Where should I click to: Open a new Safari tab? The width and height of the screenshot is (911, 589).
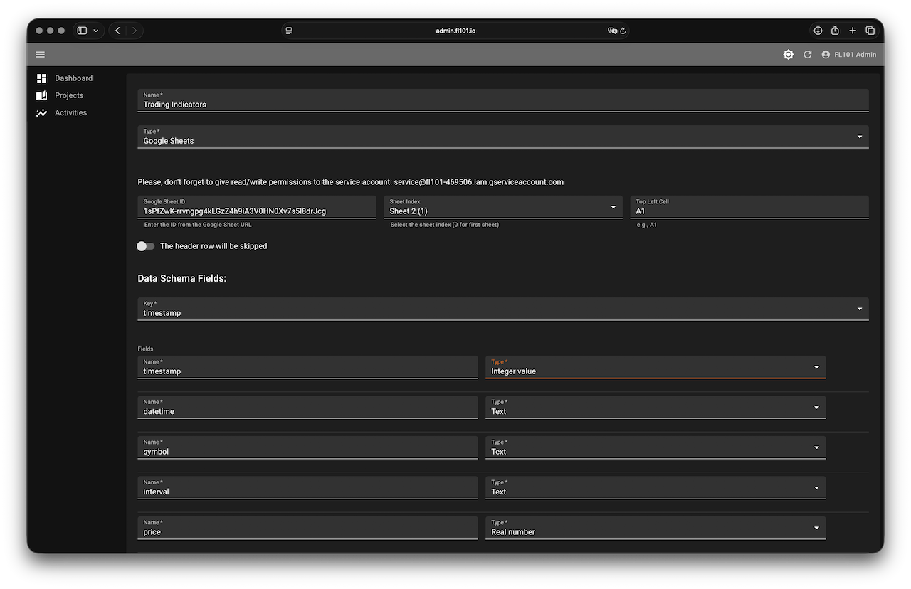coord(853,31)
